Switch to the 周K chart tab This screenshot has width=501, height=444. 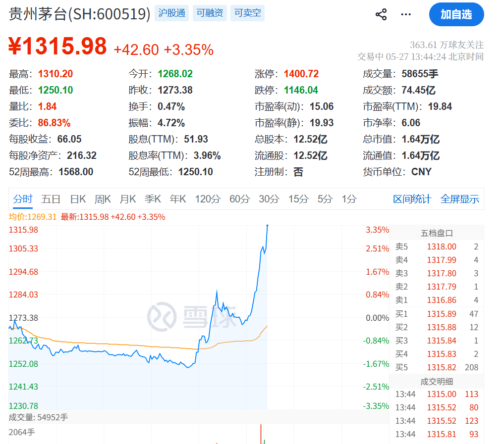tap(103, 199)
